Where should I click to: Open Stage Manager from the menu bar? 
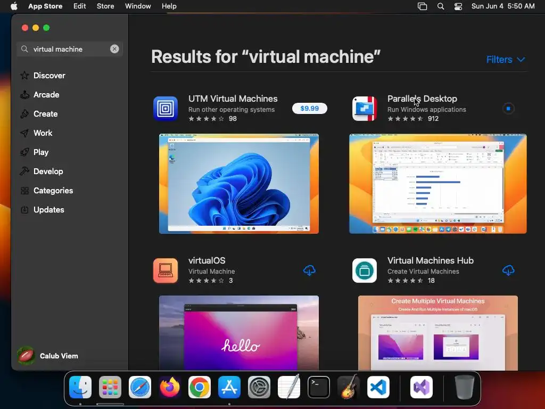(422, 6)
